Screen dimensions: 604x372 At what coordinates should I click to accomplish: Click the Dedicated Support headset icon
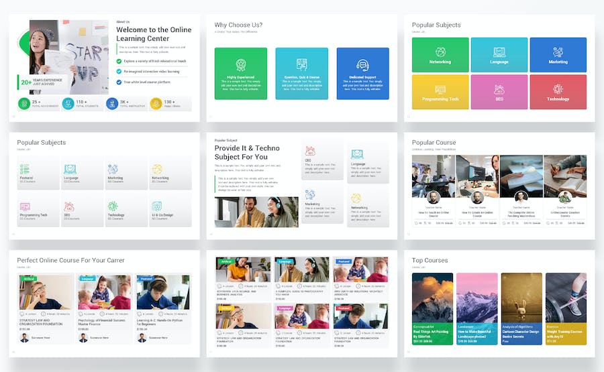[363, 65]
